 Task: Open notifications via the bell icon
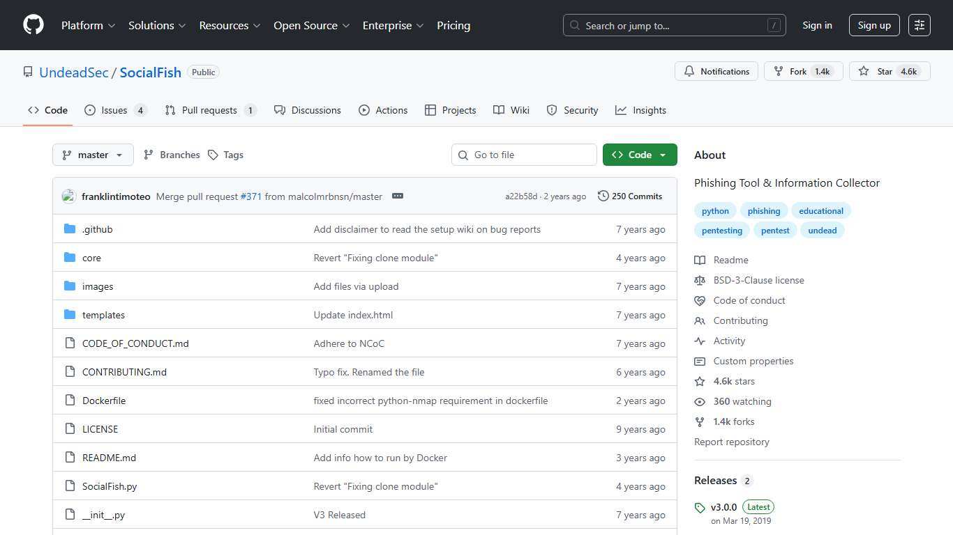(x=689, y=70)
